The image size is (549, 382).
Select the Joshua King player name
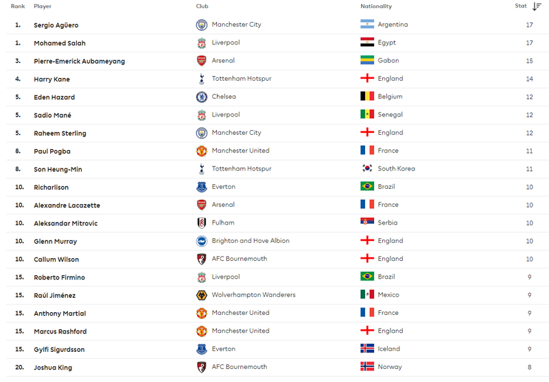pyautogui.click(x=53, y=368)
